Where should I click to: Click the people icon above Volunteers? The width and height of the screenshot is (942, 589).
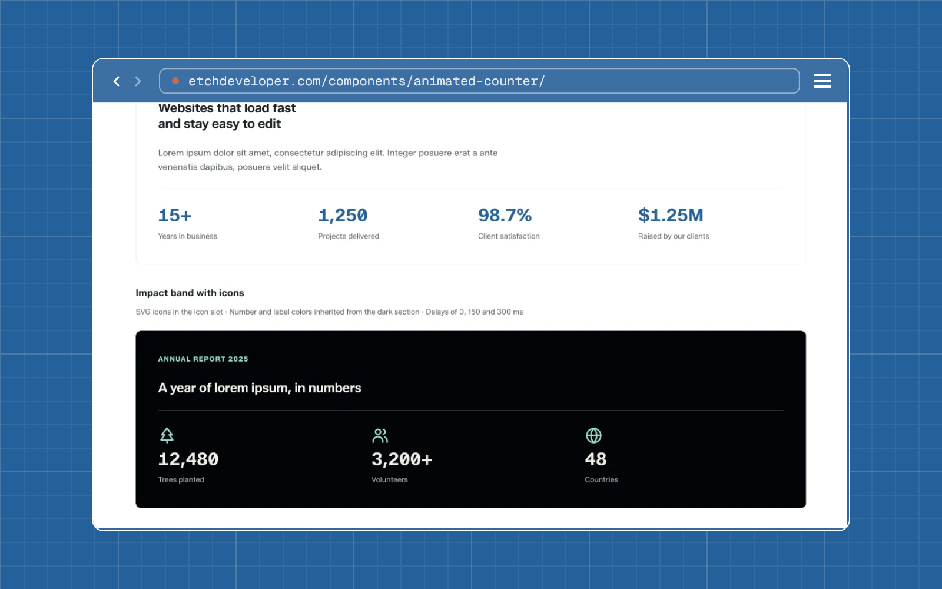380,435
